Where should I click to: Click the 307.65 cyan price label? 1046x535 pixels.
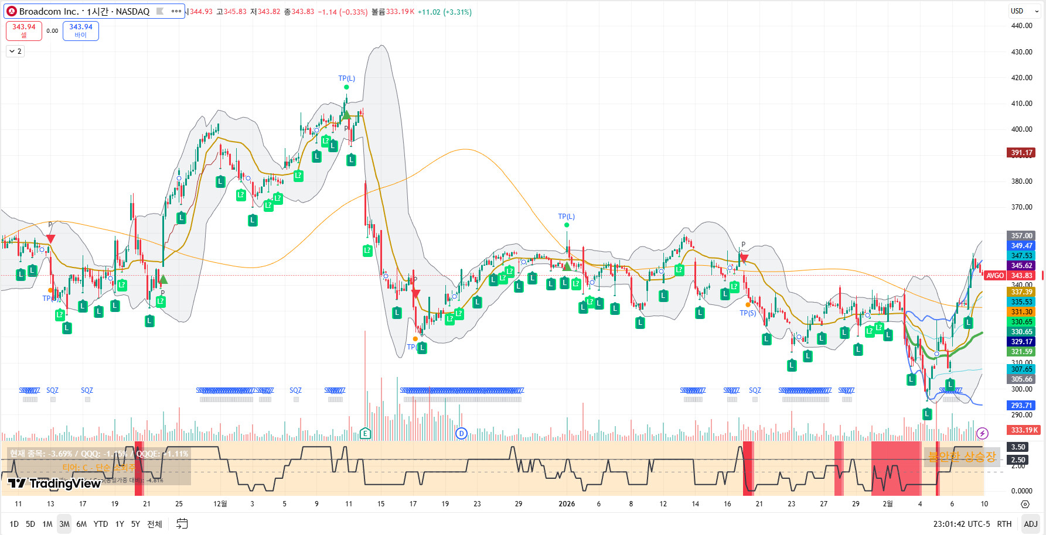[x=1021, y=369]
